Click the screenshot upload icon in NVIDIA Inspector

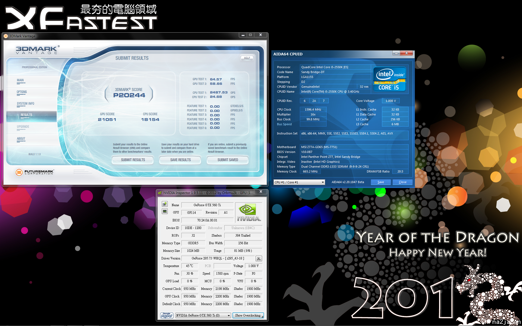coord(165,204)
